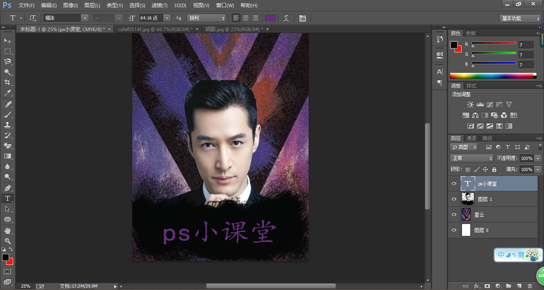
Task: Select the Healing Brush tool
Action: pyautogui.click(x=8, y=104)
